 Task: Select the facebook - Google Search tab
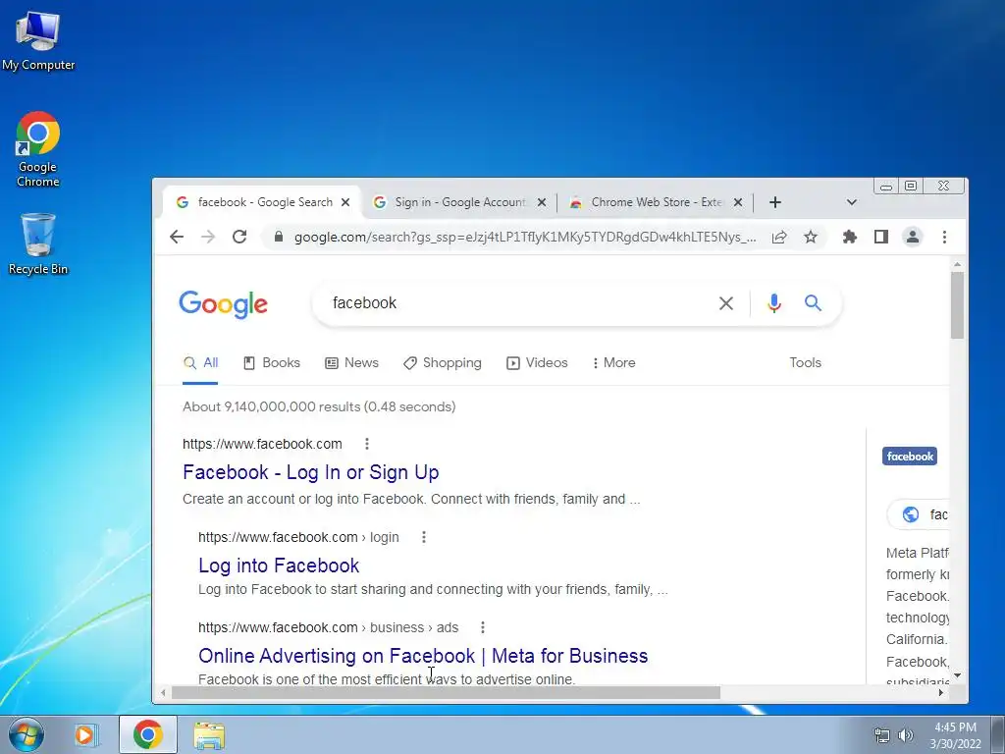(263, 202)
